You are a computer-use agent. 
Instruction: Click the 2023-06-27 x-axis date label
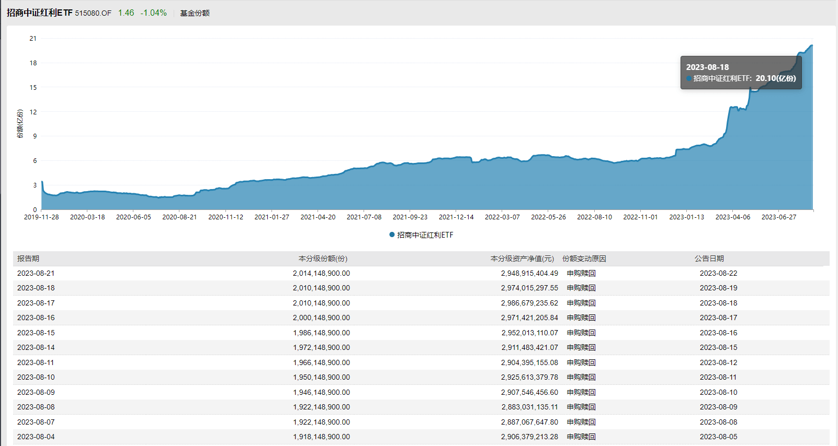(779, 217)
